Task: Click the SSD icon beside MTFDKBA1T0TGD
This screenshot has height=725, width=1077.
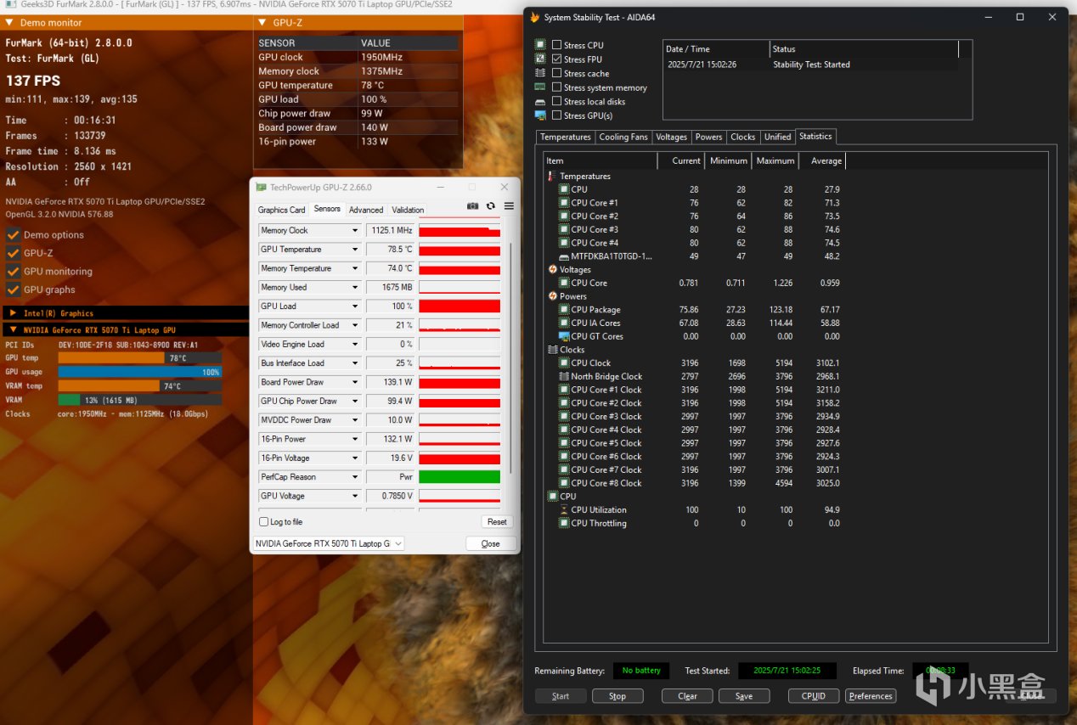Action: tap(564, 256)
